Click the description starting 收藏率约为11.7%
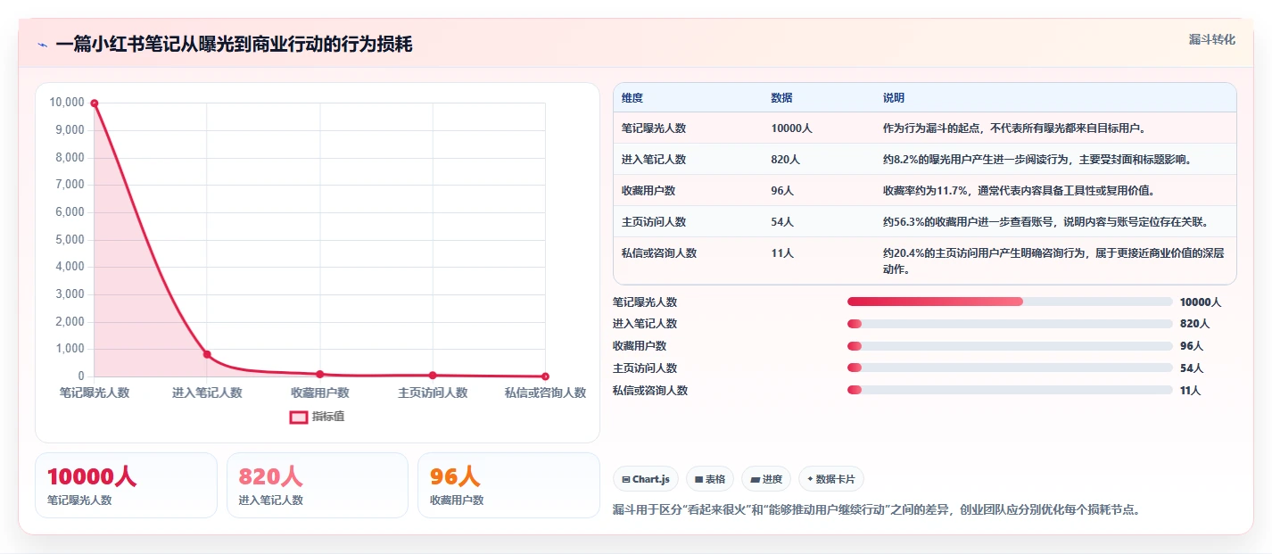The image size is (1272, 554). coord(1020,191)
